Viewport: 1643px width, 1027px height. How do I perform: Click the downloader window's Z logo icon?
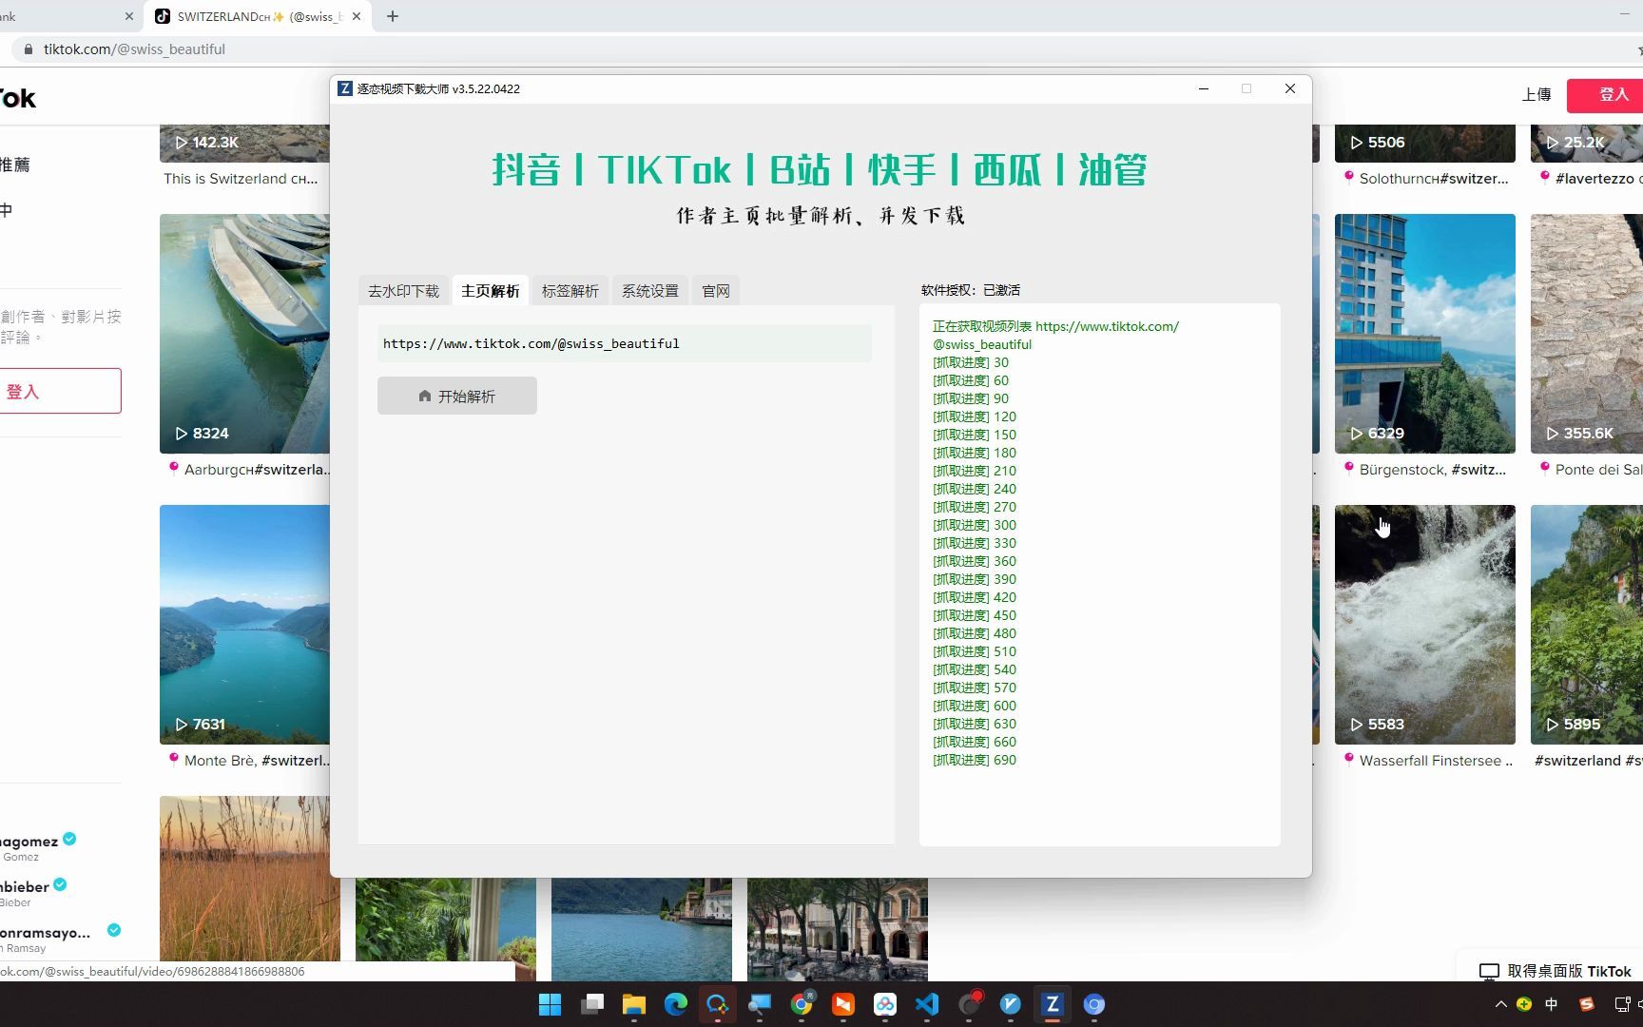pos(345,88)
